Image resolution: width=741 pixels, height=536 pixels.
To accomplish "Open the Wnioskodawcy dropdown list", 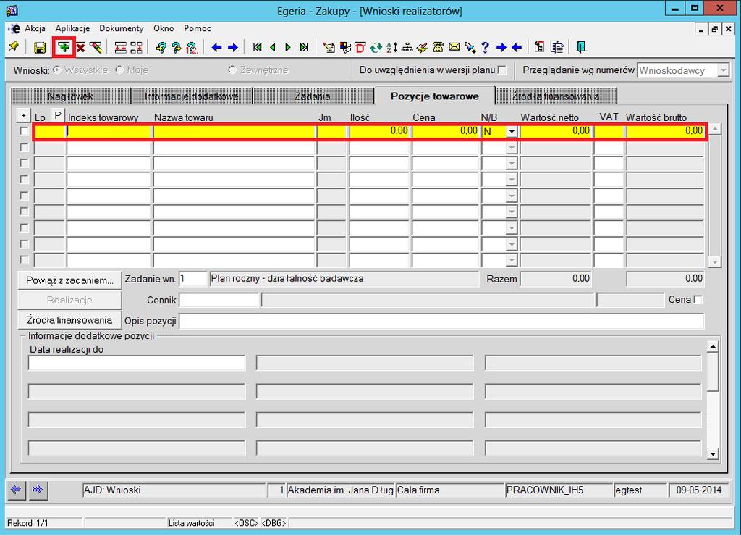I will point(723,70).
